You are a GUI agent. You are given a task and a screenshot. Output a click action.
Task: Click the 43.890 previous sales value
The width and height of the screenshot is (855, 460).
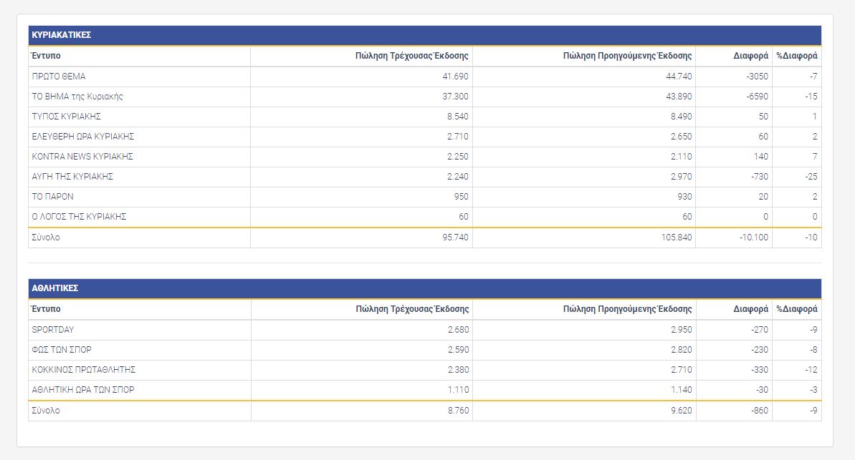tap(679, 97)
